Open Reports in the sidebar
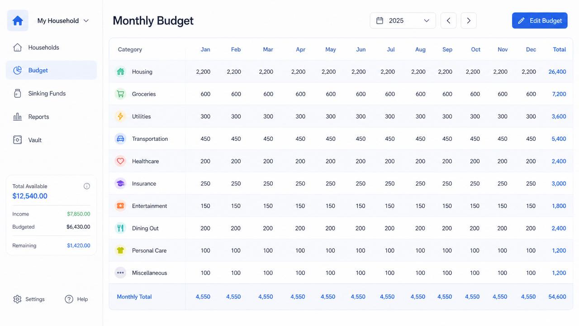The image size is (579, 326). point(51,117)
